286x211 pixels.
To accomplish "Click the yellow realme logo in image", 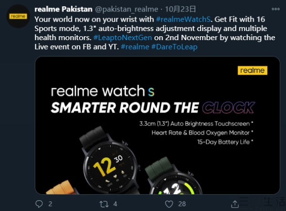I will tap(253, 70).
